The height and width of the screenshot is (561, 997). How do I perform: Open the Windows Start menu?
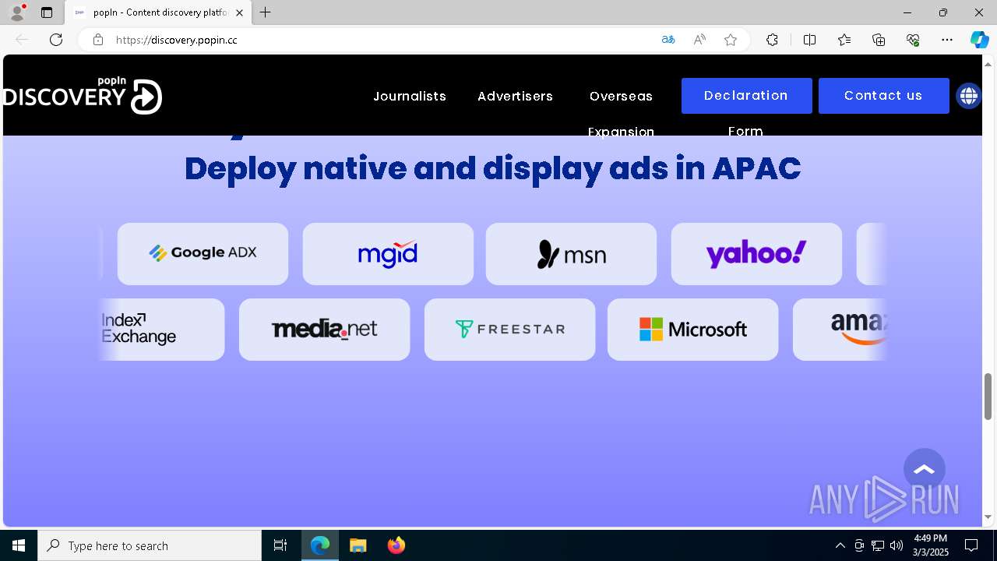click(x=19, y=545)
